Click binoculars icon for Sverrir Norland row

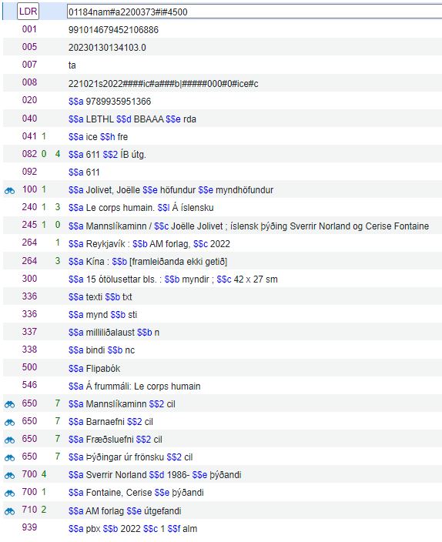tap(9, 475)
